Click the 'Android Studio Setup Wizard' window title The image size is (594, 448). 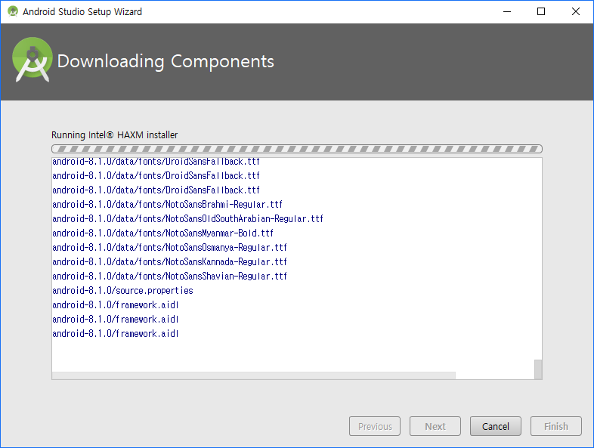tap(82, 12)
